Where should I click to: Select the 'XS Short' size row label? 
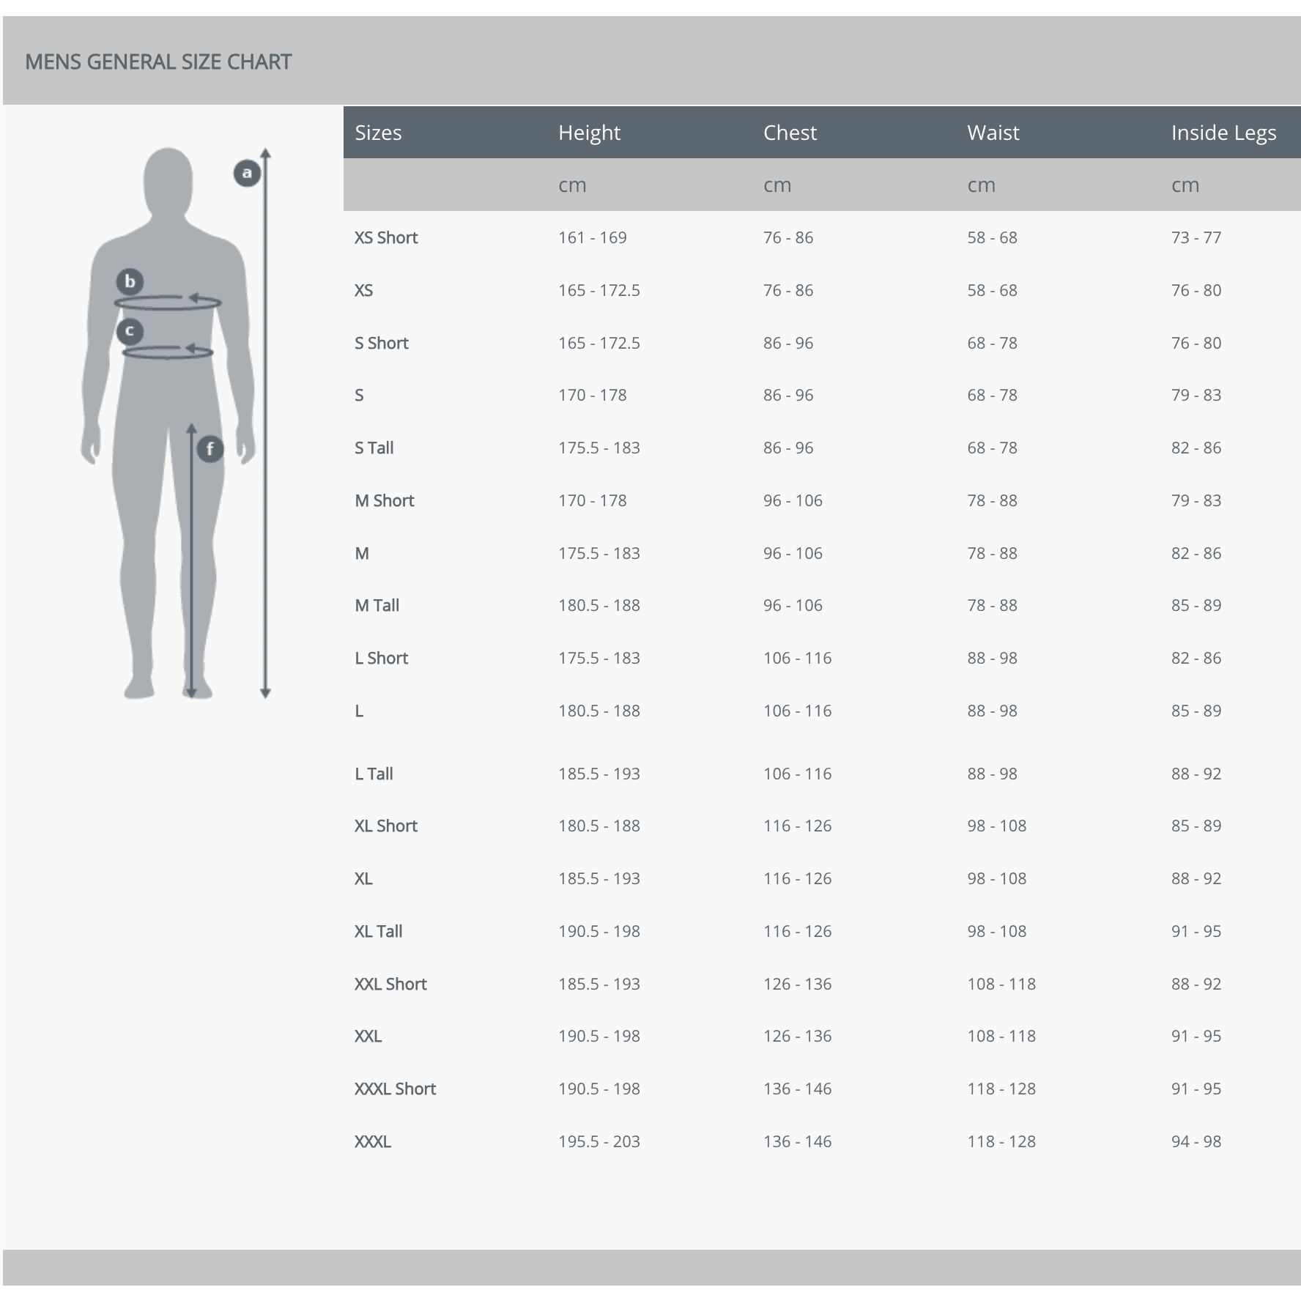386,237
